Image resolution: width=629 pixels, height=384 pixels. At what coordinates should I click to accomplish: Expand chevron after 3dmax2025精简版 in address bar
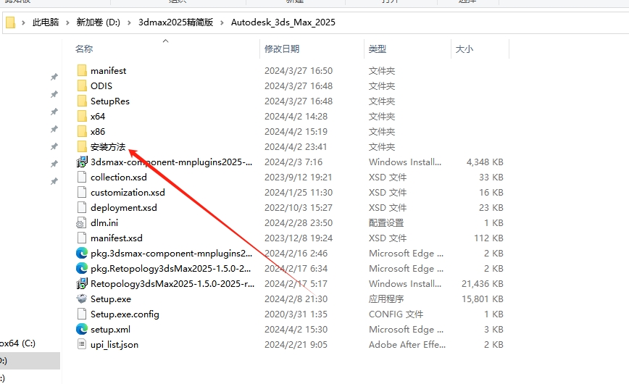point(222,22)
